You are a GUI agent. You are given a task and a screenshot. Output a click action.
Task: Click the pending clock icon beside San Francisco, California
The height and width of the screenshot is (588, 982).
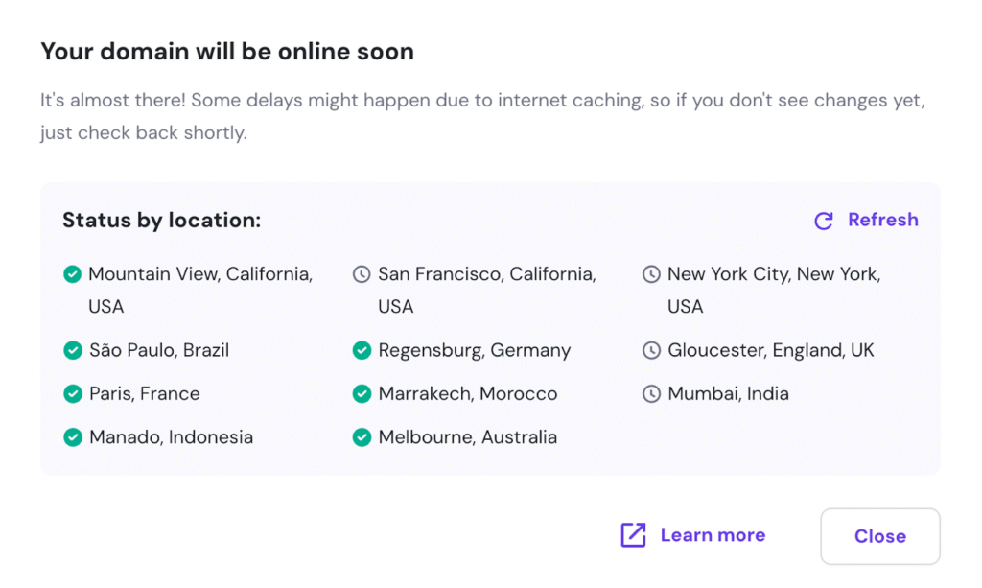362,273
